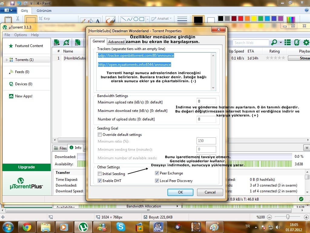The height and width of the screenshot is (233, 310).
Task: Expand Paint shapes gallery arrow
Action: 147,19
